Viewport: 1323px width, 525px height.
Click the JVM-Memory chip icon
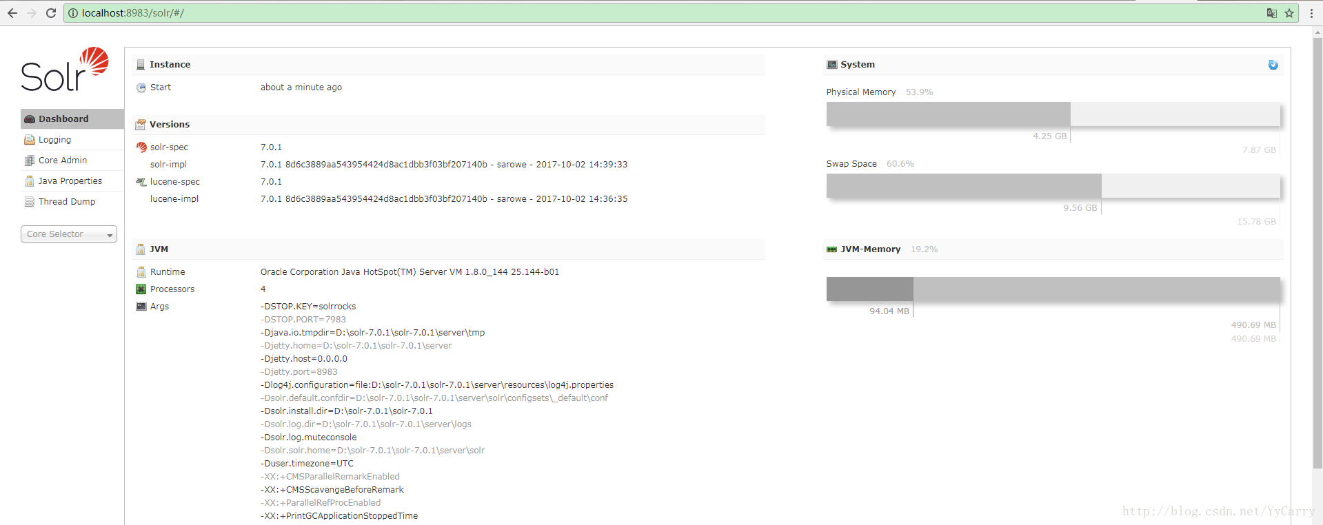click(832, 249)
